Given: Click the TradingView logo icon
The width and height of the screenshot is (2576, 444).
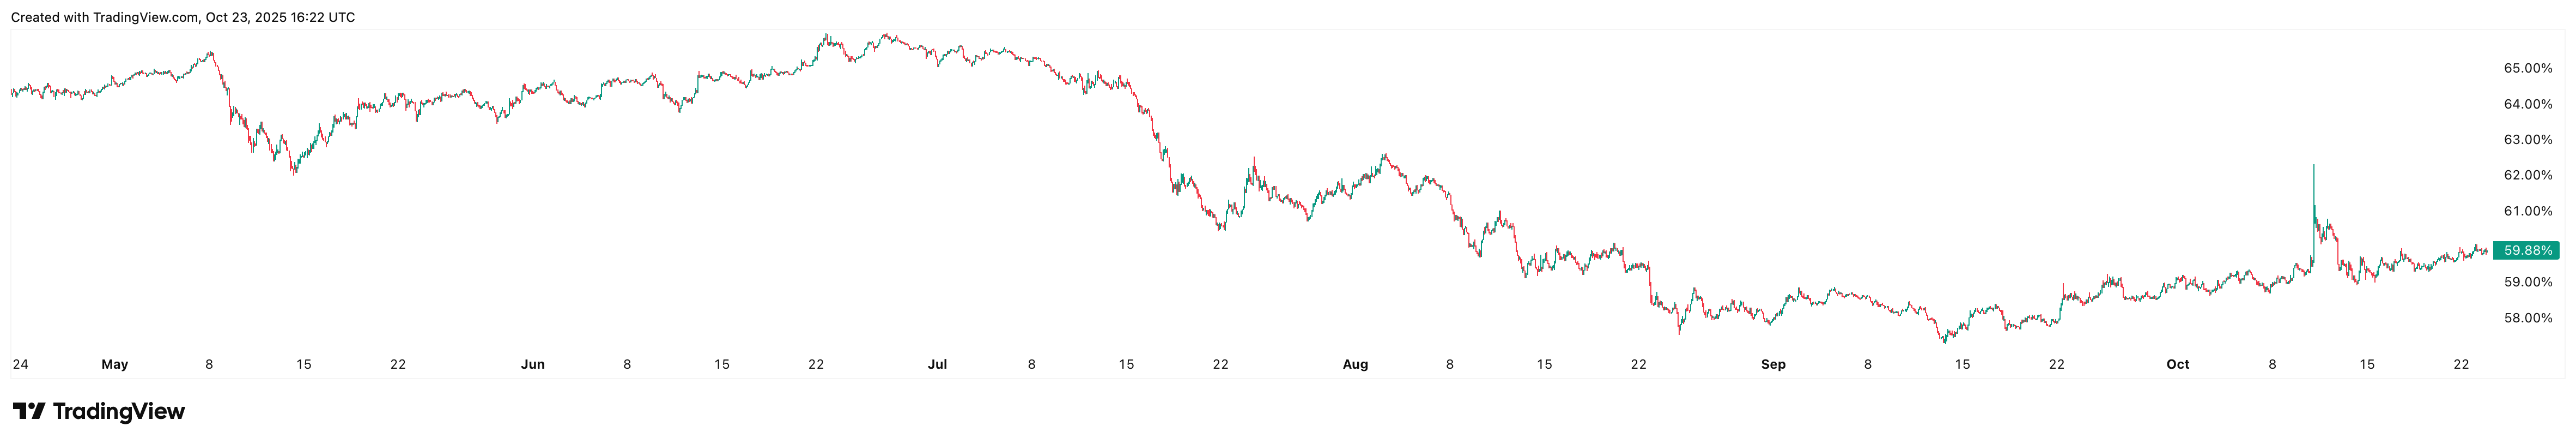Looking at the screenshot, I should [x=28, y=411].
